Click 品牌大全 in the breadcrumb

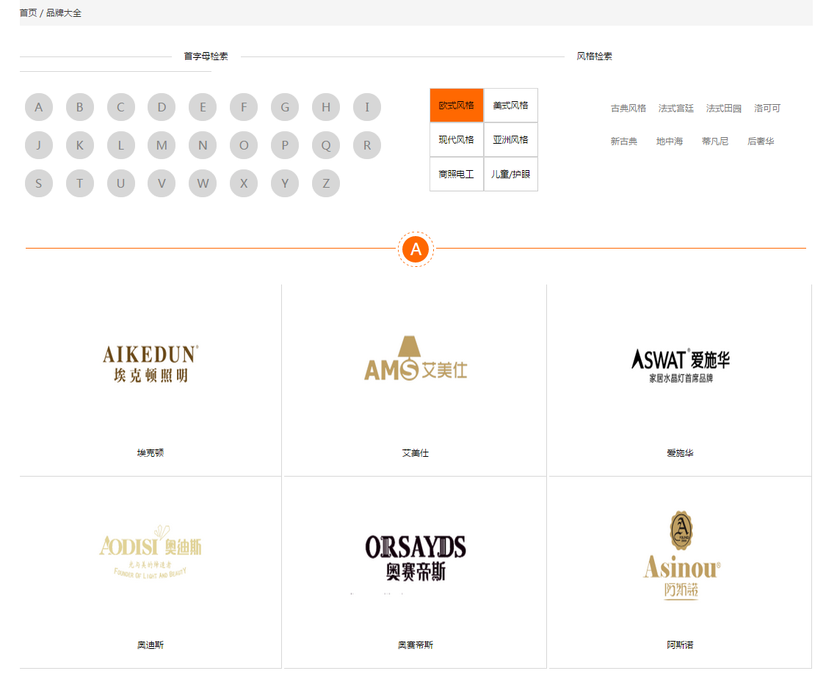pyautogui.click(x=64, y=13)
